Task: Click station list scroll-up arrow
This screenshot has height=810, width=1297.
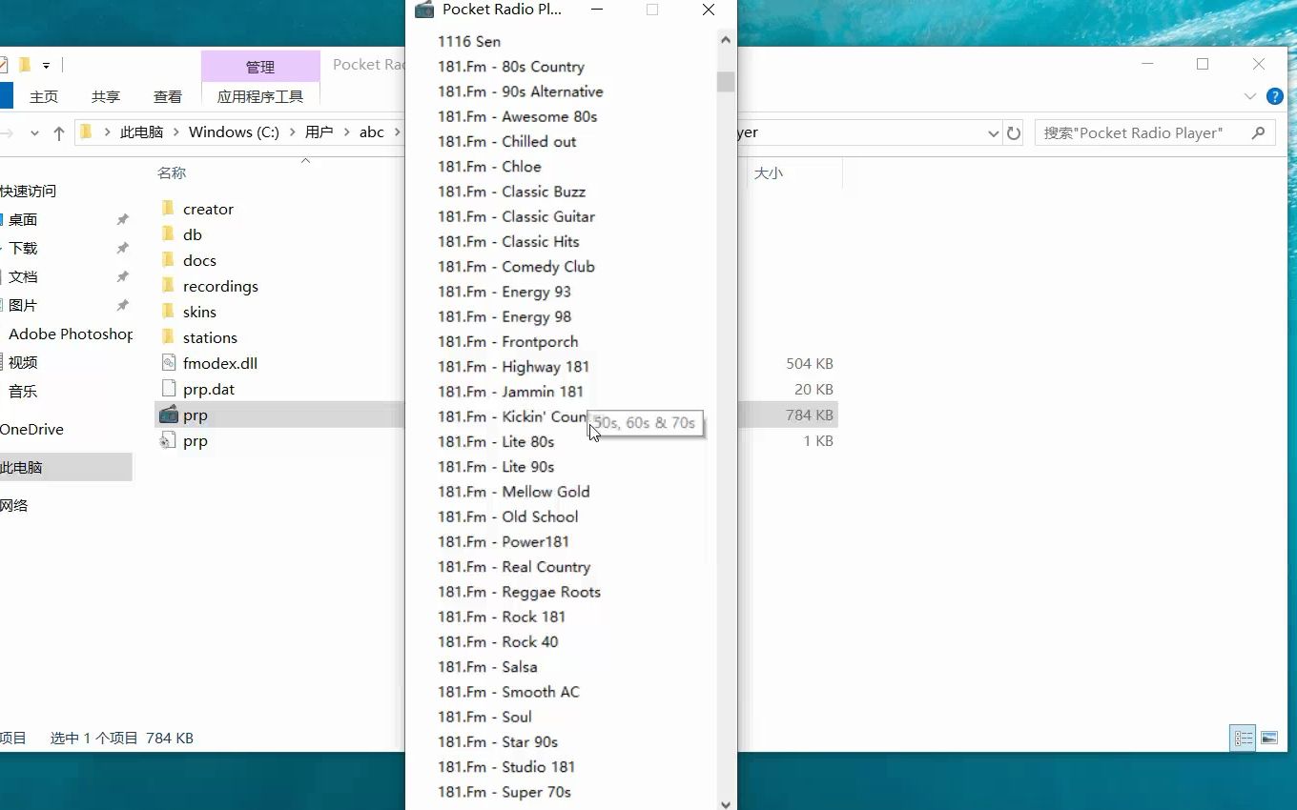Action: coord(726,41)
